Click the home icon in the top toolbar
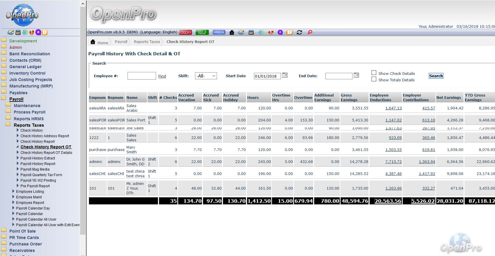Image resolution: width=495 pixels, height=256 pixels. click(x=232, y=32)
